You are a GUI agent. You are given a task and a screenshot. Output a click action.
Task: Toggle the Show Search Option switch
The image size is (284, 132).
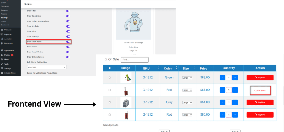[x=68, y=52]
